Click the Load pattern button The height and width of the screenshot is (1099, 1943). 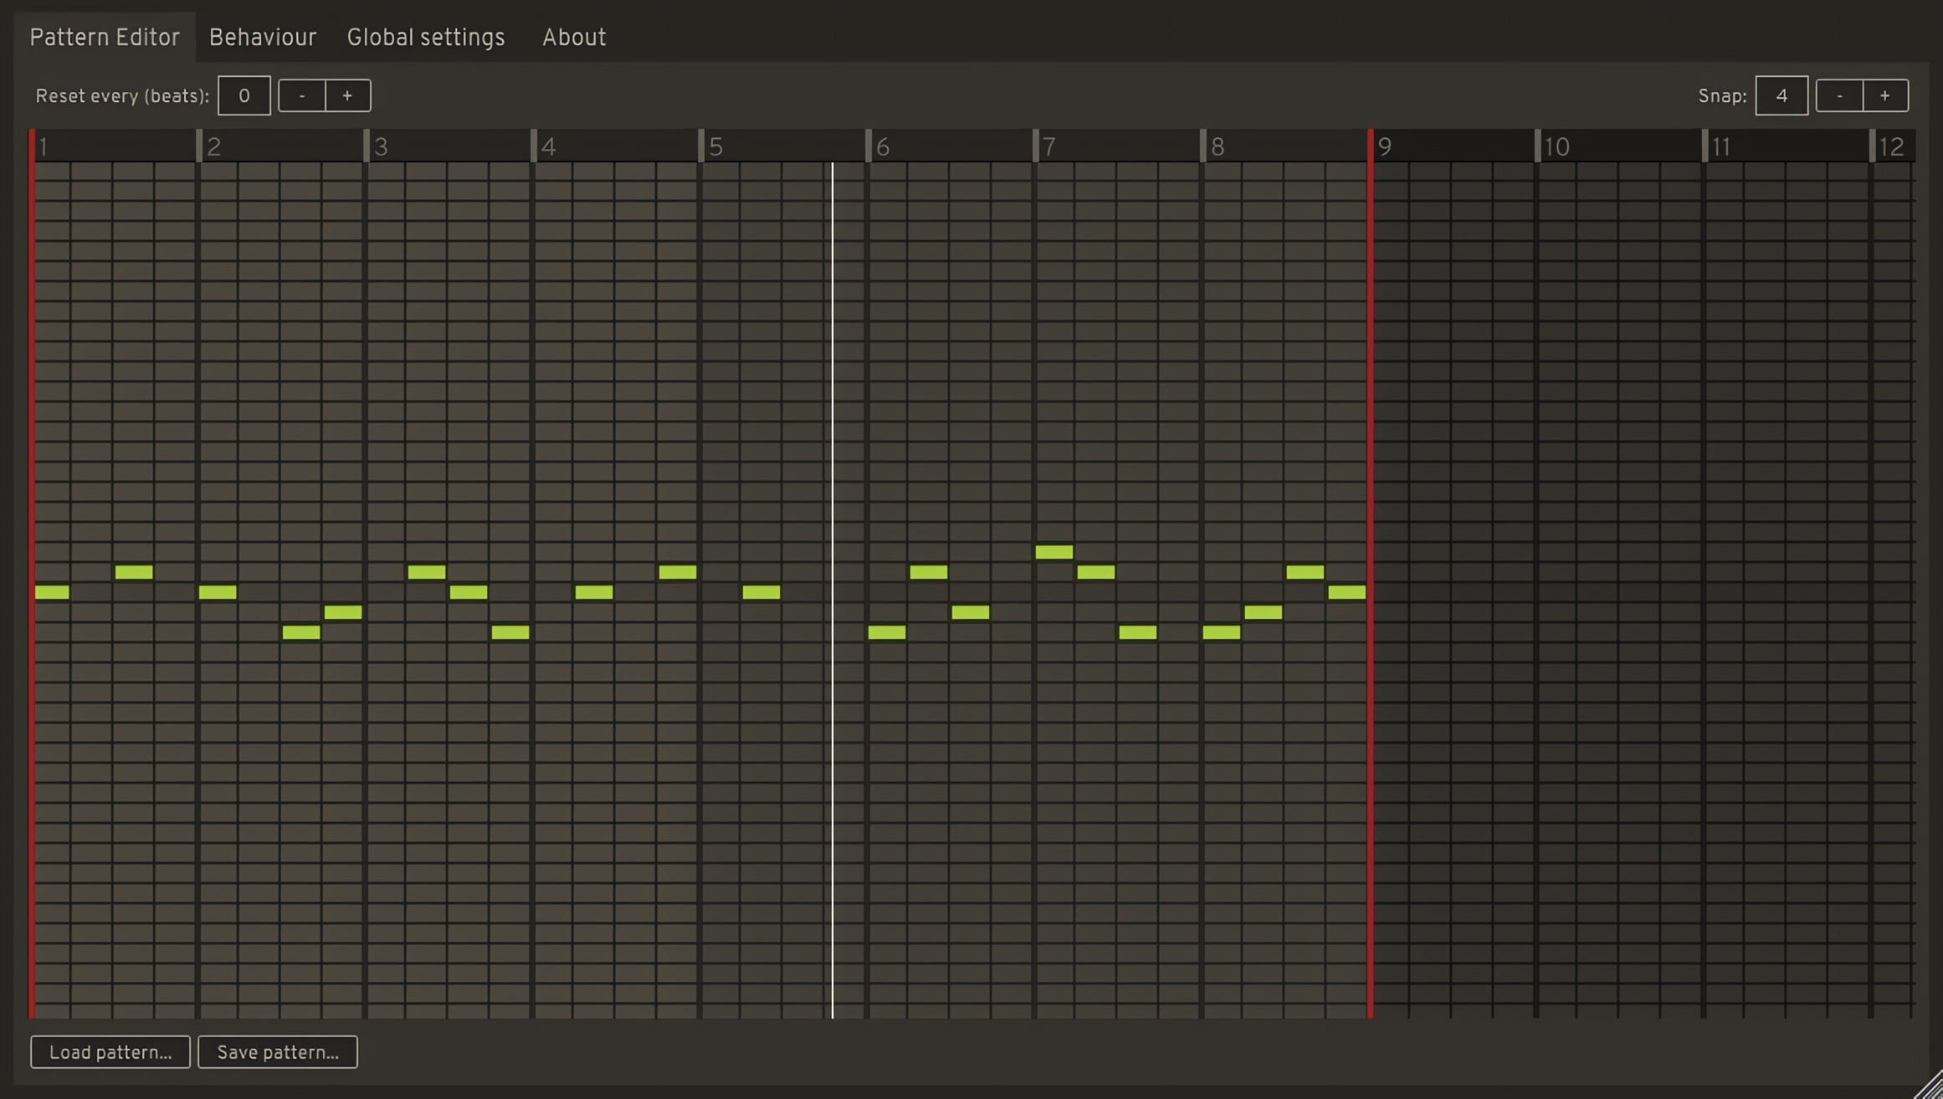[x=110, y=1052]
